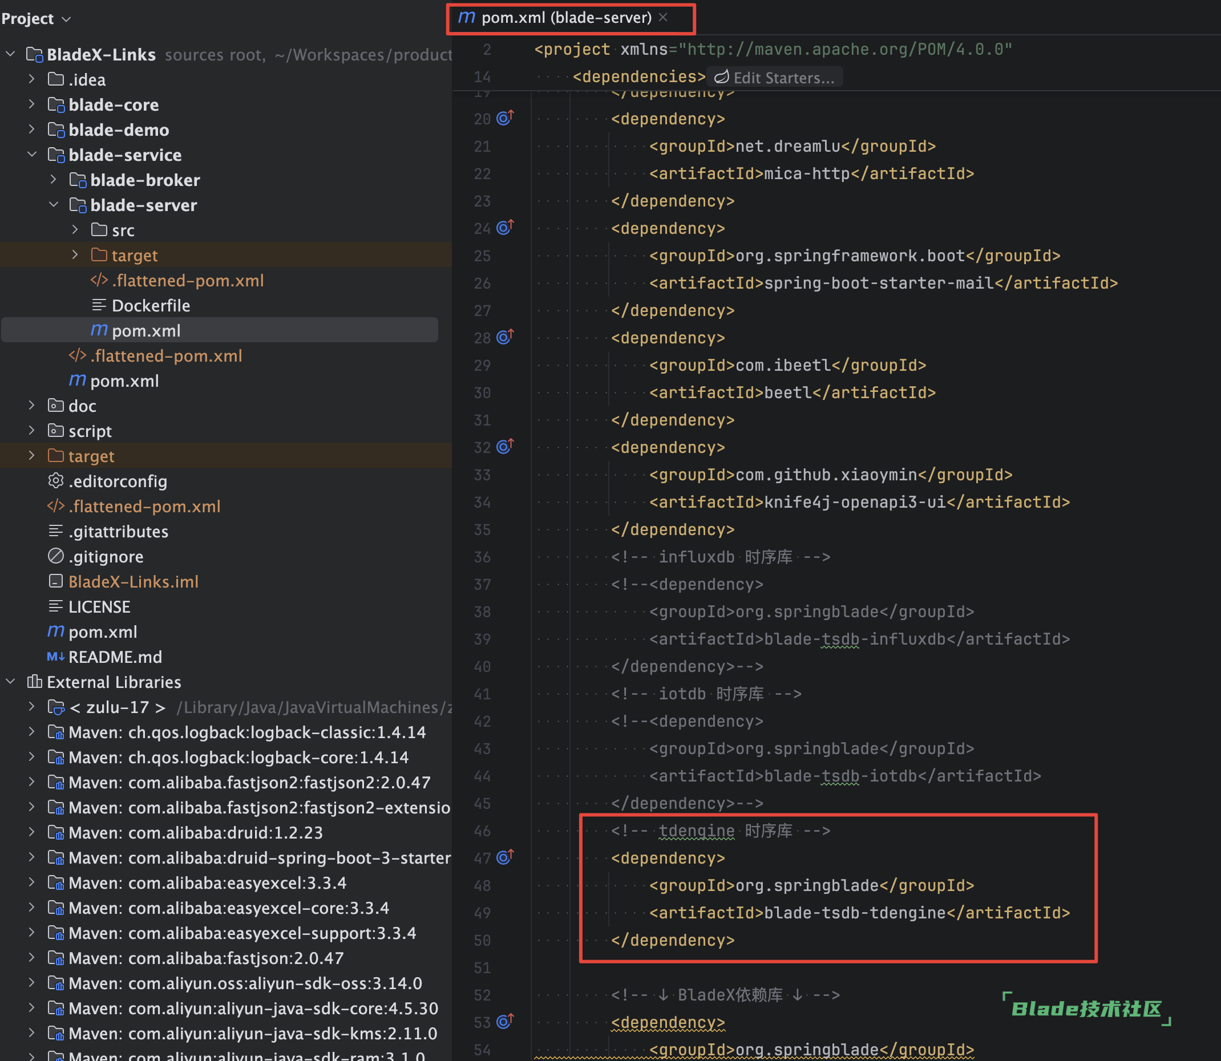Click the spring-boot-starter-mail artifactId text
1221x1061 pixels.
(x=879, y=283)
